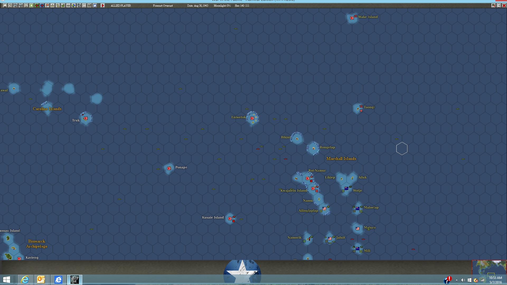Open the globe toolbar icon
The height and width of the screenshot is (285, 507).
74,6
